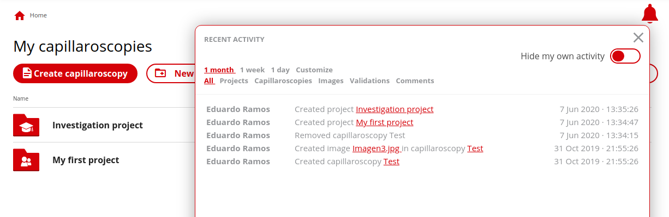Click the new folder plus icon
The image size is (669, 217).
(x=160, y=73)
